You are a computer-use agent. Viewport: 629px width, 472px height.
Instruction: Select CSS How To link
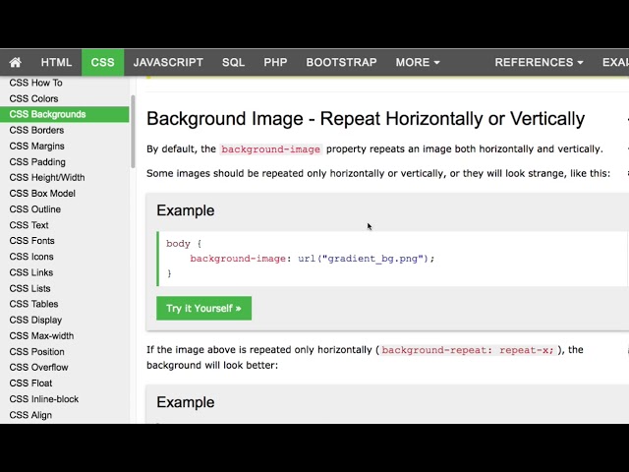pyautogui.click(x=35, y=83)
